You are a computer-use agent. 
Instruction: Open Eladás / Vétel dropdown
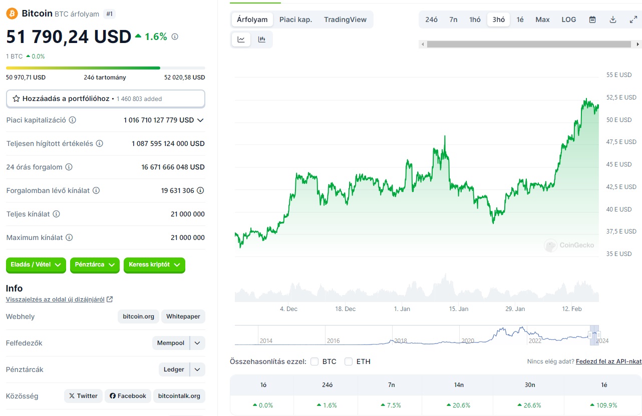click(x=36, y=265)
